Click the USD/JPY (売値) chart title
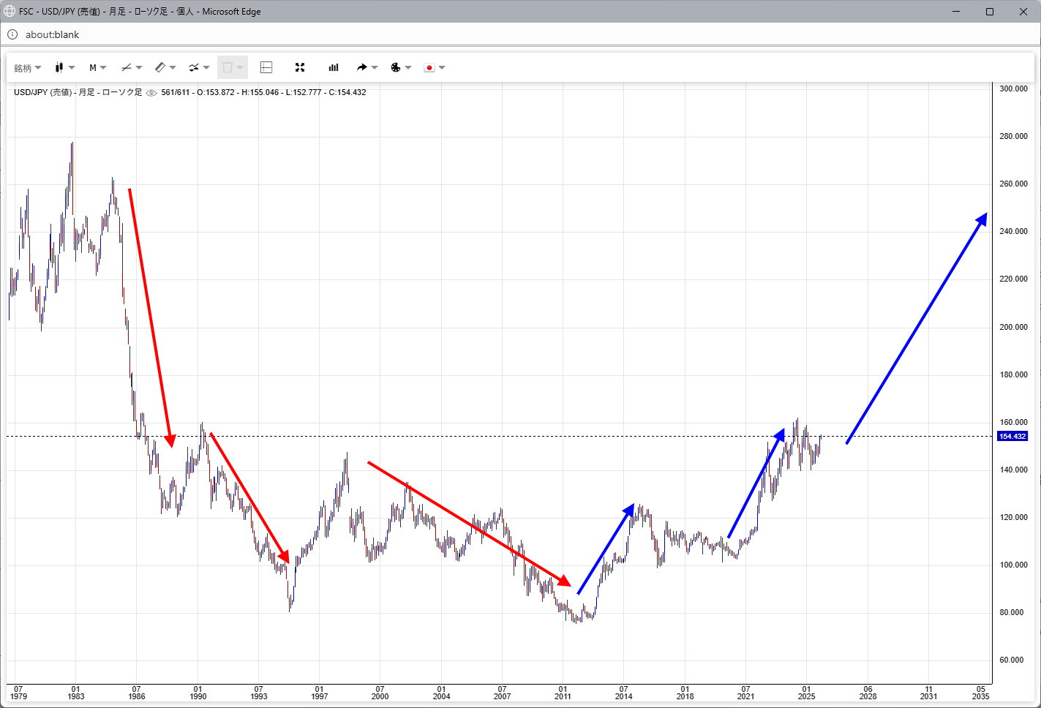 point(42,92)
